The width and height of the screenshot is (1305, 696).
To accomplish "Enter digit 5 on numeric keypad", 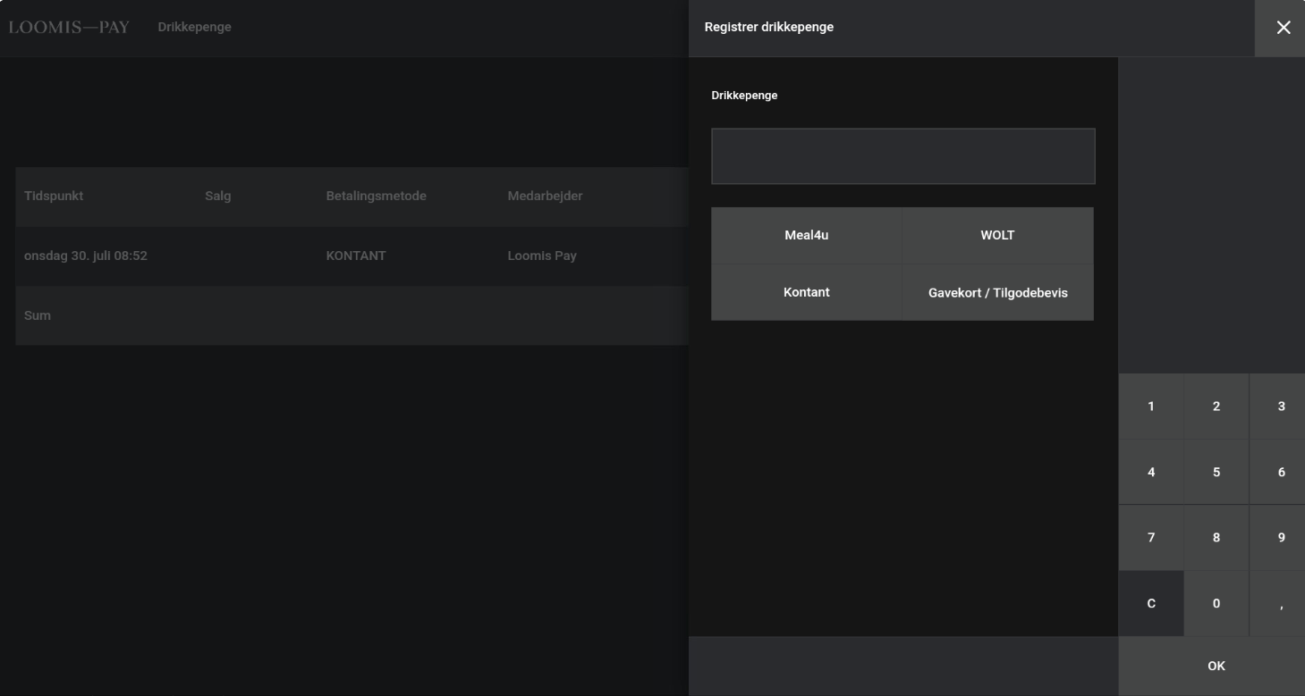I will [1216, 472].
